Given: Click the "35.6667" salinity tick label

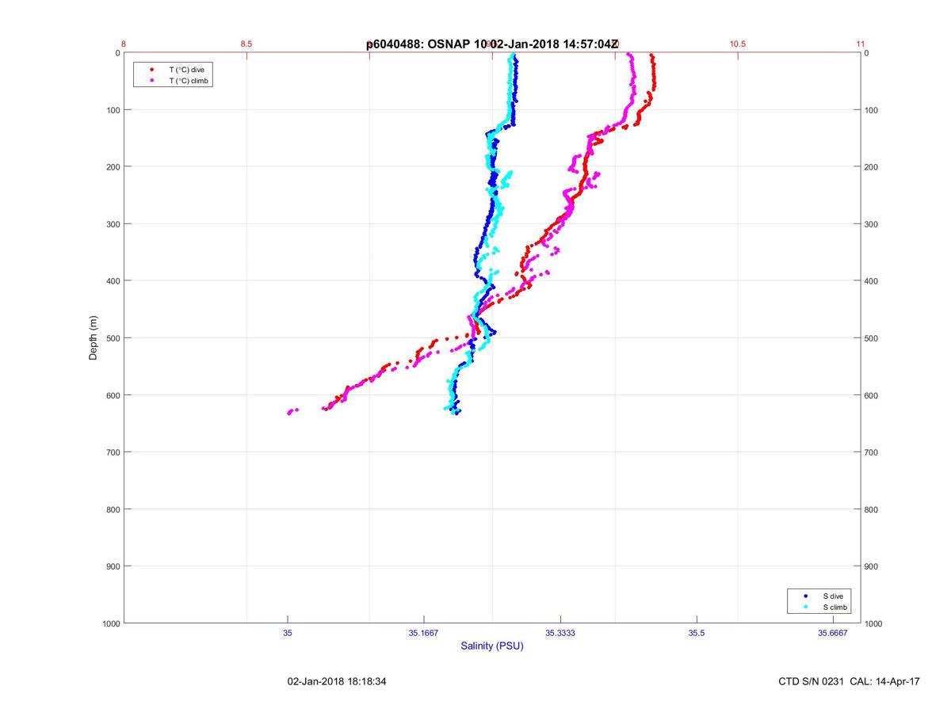Looking at the screenshot, I should point(833,632).
